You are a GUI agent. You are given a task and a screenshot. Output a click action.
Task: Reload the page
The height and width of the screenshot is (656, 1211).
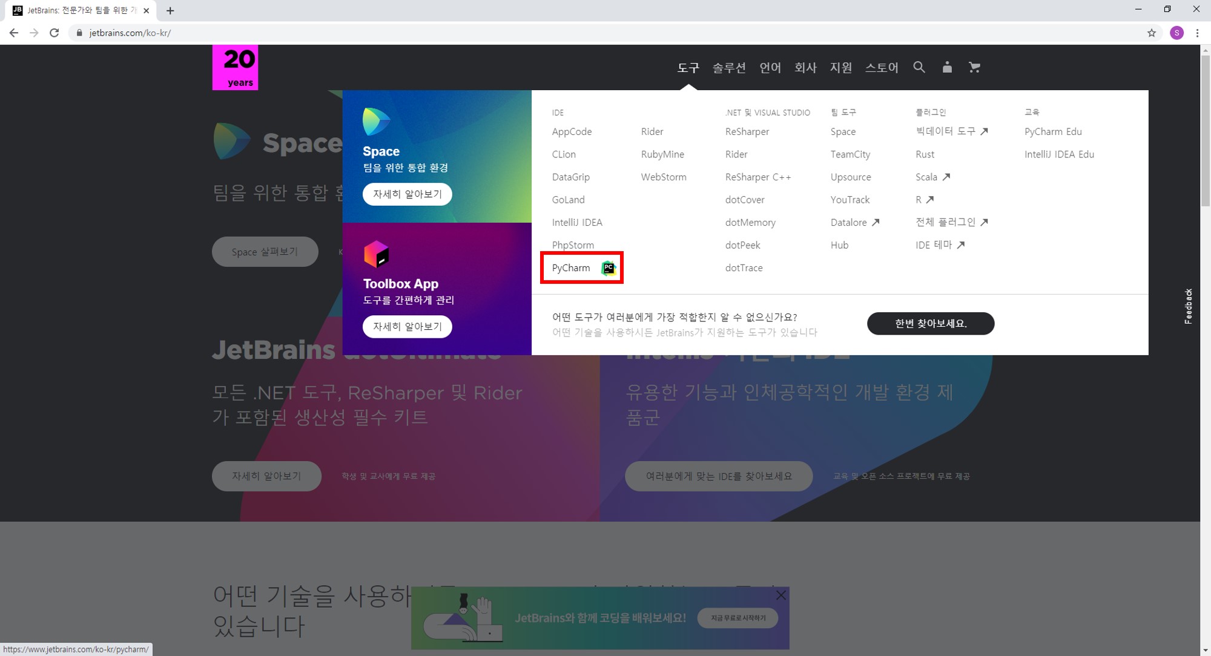[x=54, y=33]
